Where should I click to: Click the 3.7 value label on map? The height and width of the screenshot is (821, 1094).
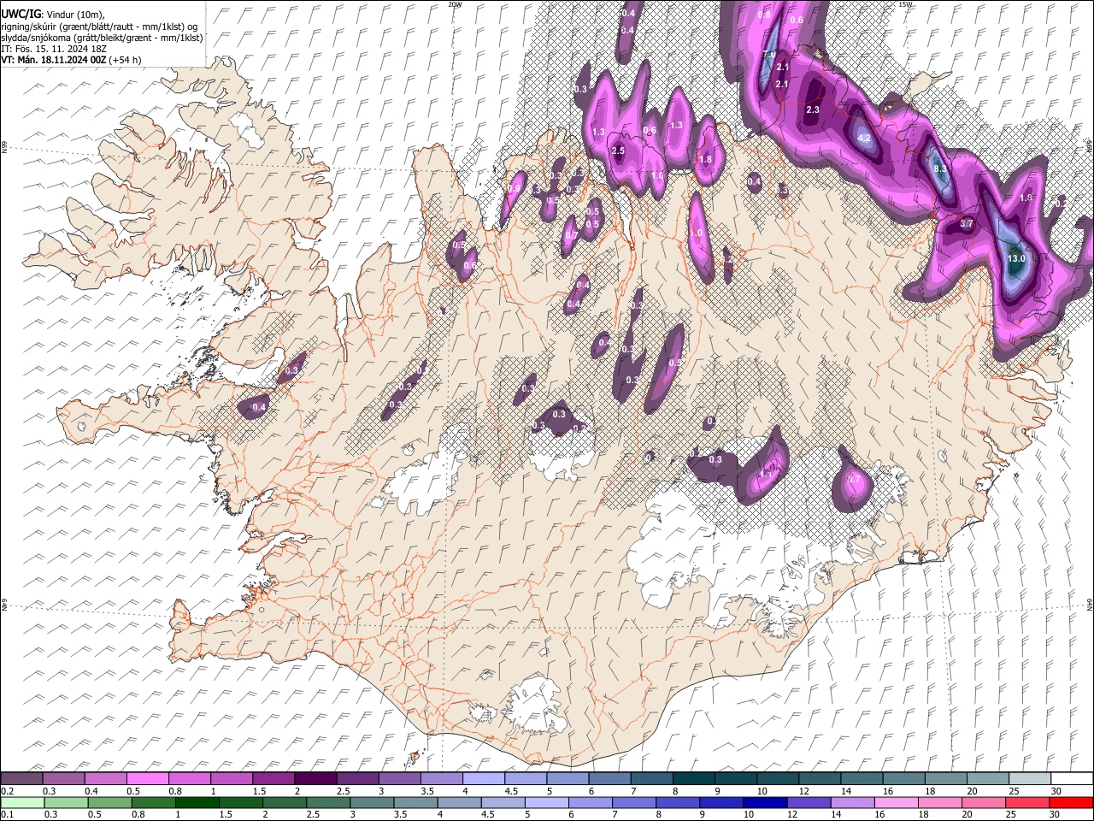pyautogui.click(x=967, y=224)
